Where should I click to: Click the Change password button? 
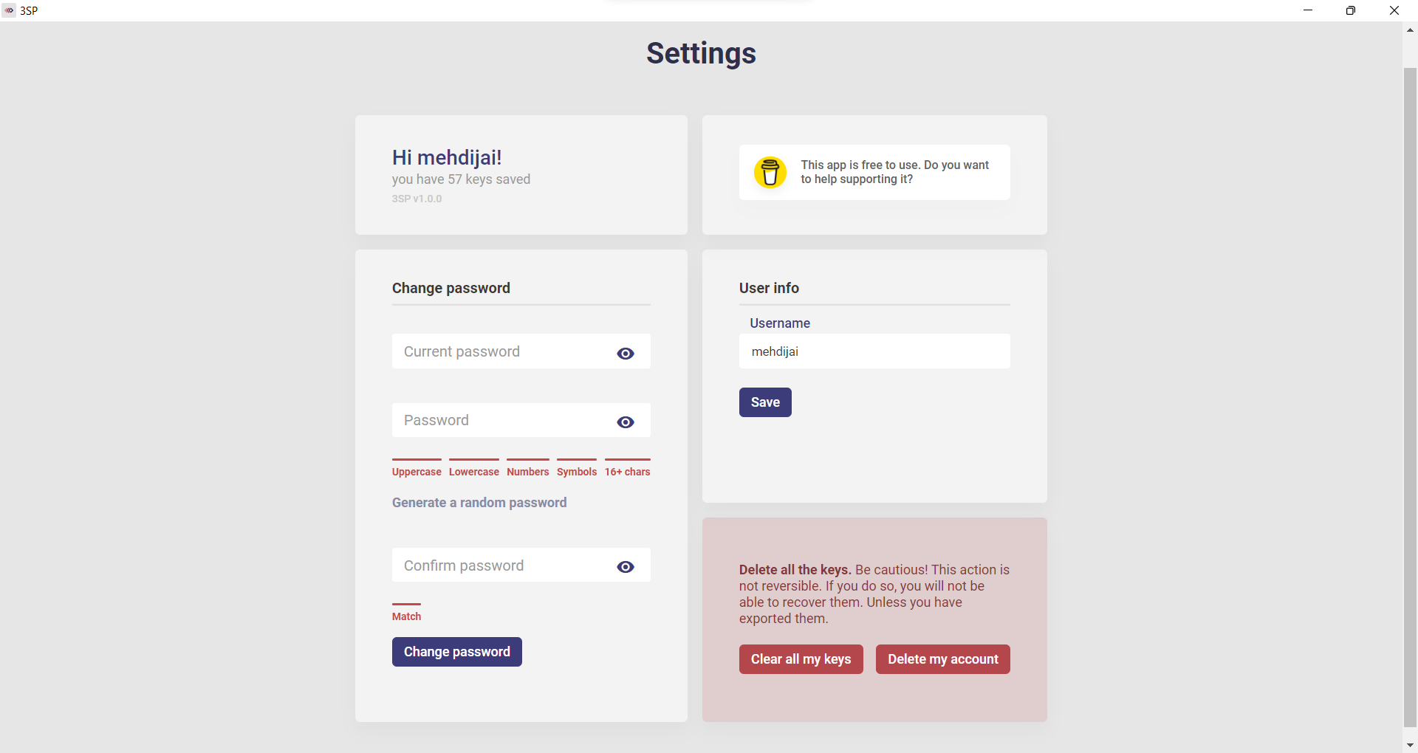tap(457, 652)
